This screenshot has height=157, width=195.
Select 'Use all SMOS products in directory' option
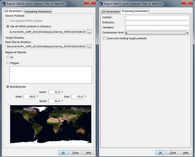tap(8, 26)
